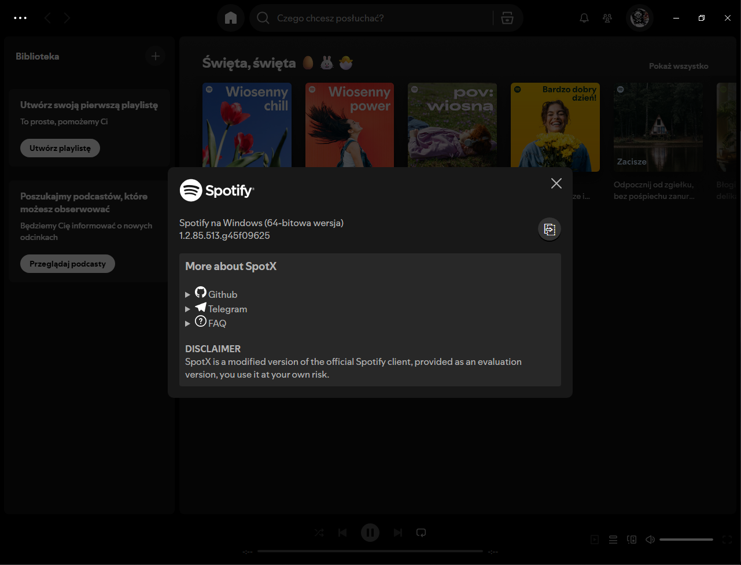
Task: Open the Wiosenny chill playlist cover
Action: (247, 127)
